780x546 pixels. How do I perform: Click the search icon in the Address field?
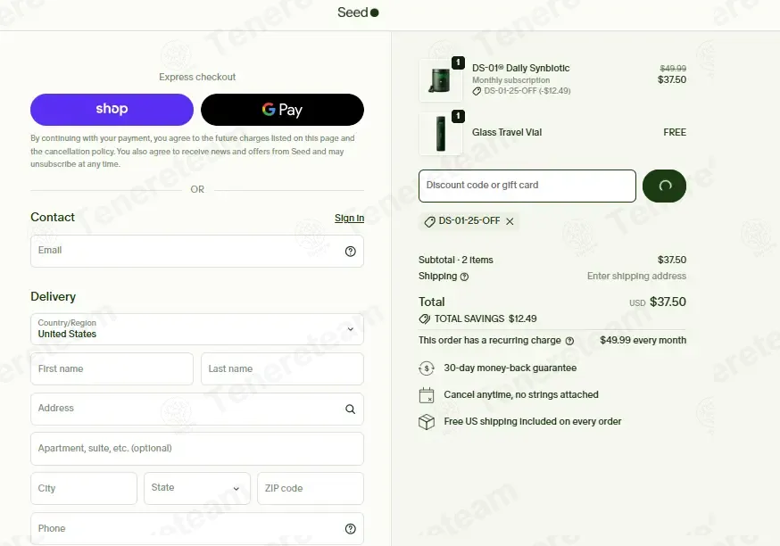350,409
